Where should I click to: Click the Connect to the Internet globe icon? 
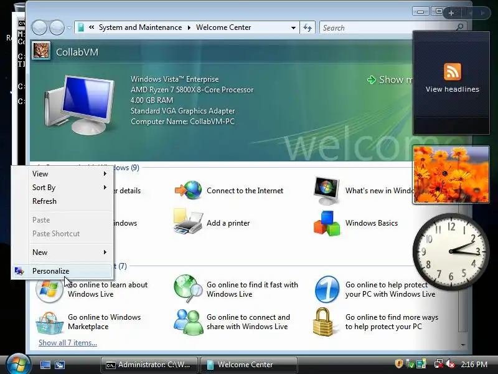click(x=189, y=190)
